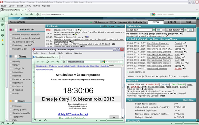The height and width of the screenshot is (125, 199).
Task: Open Notes panel icon in Opera sidebar
Action: coord(2,24)
